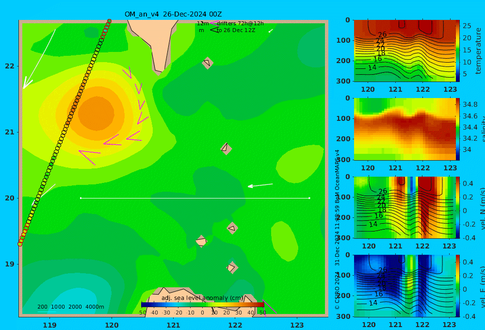This screenshot has width=485, height=330.
Task: Click the 'vel. N (m/s)' axis label
Action: tap(482, 208)
